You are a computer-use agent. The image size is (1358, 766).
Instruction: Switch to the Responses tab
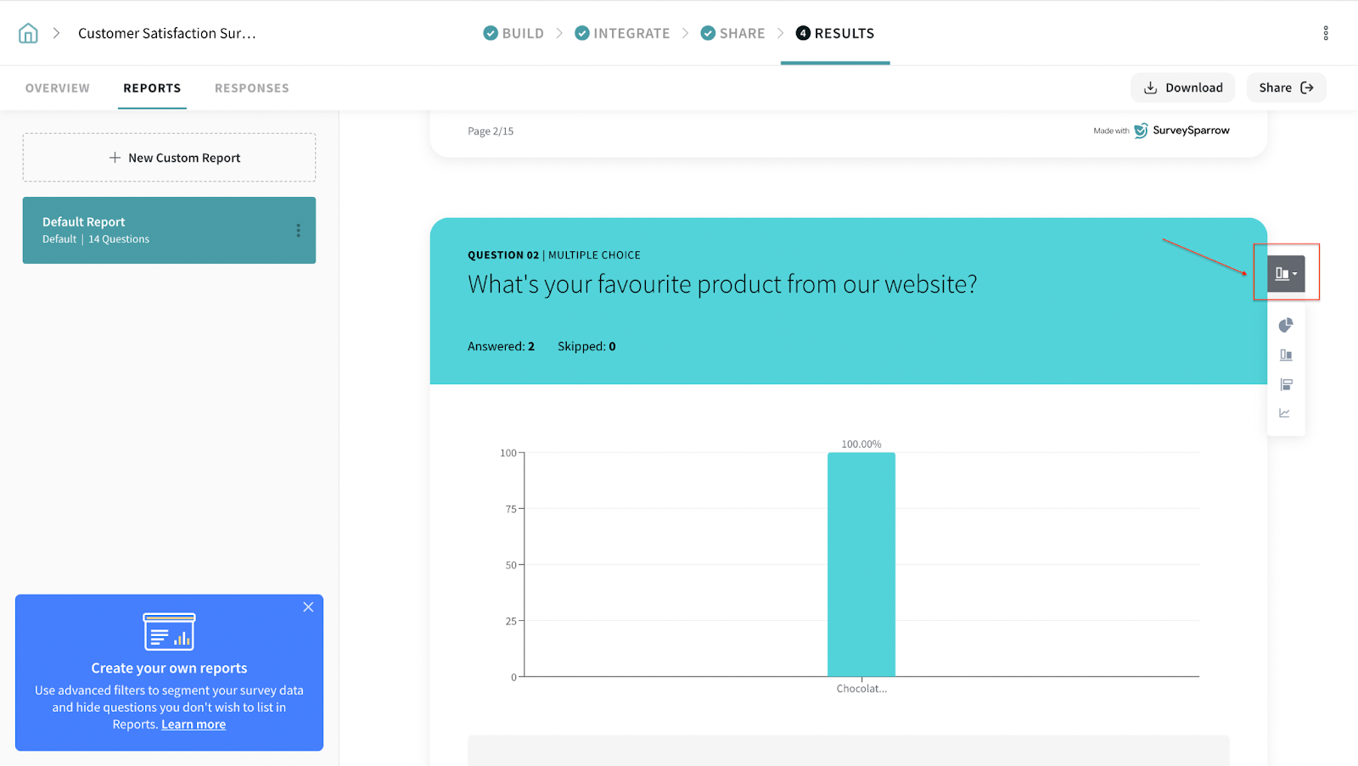pos(251,88)
